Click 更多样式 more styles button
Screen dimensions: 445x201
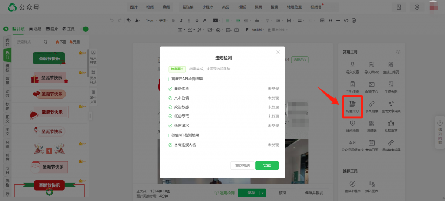[x=93, y=77]
